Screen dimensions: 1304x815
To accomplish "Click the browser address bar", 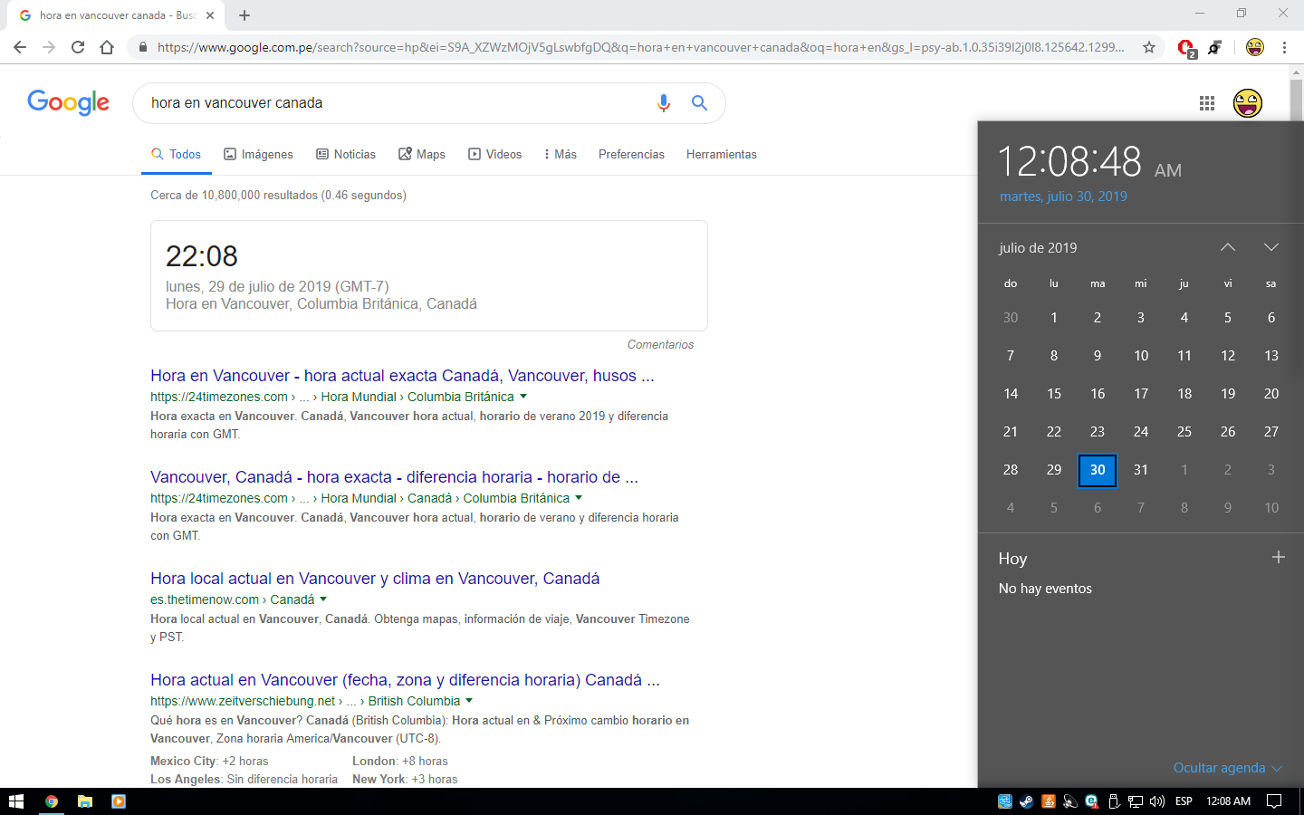I will click(640, 47).
